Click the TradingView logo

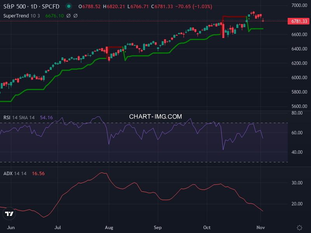10,214
